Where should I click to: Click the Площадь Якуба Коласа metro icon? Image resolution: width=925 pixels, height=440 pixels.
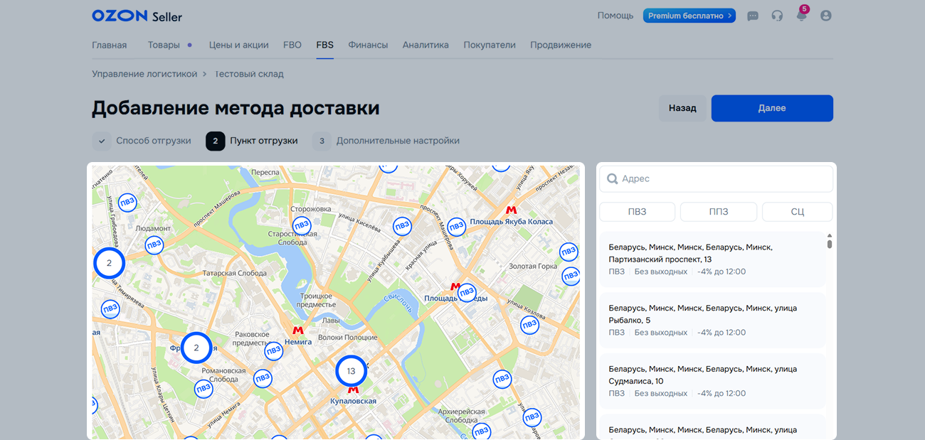tap(511, 210)
